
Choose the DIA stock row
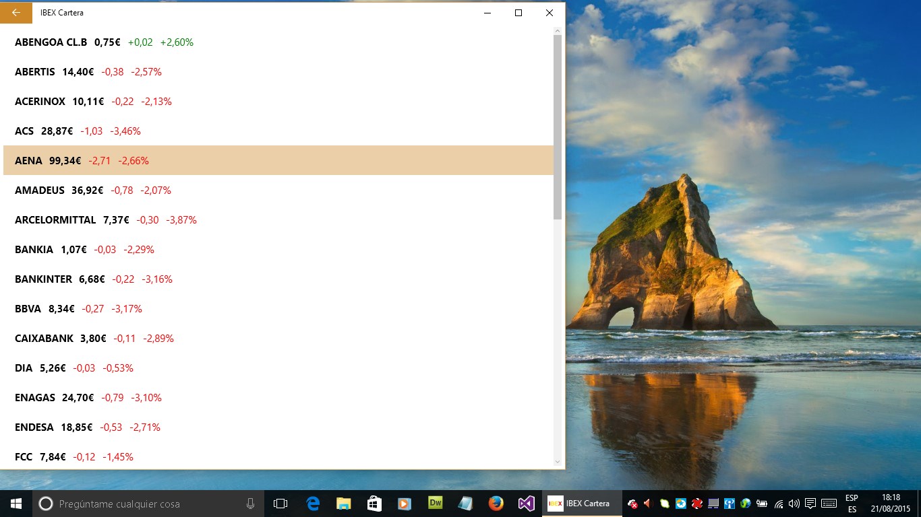coord(278,368)
